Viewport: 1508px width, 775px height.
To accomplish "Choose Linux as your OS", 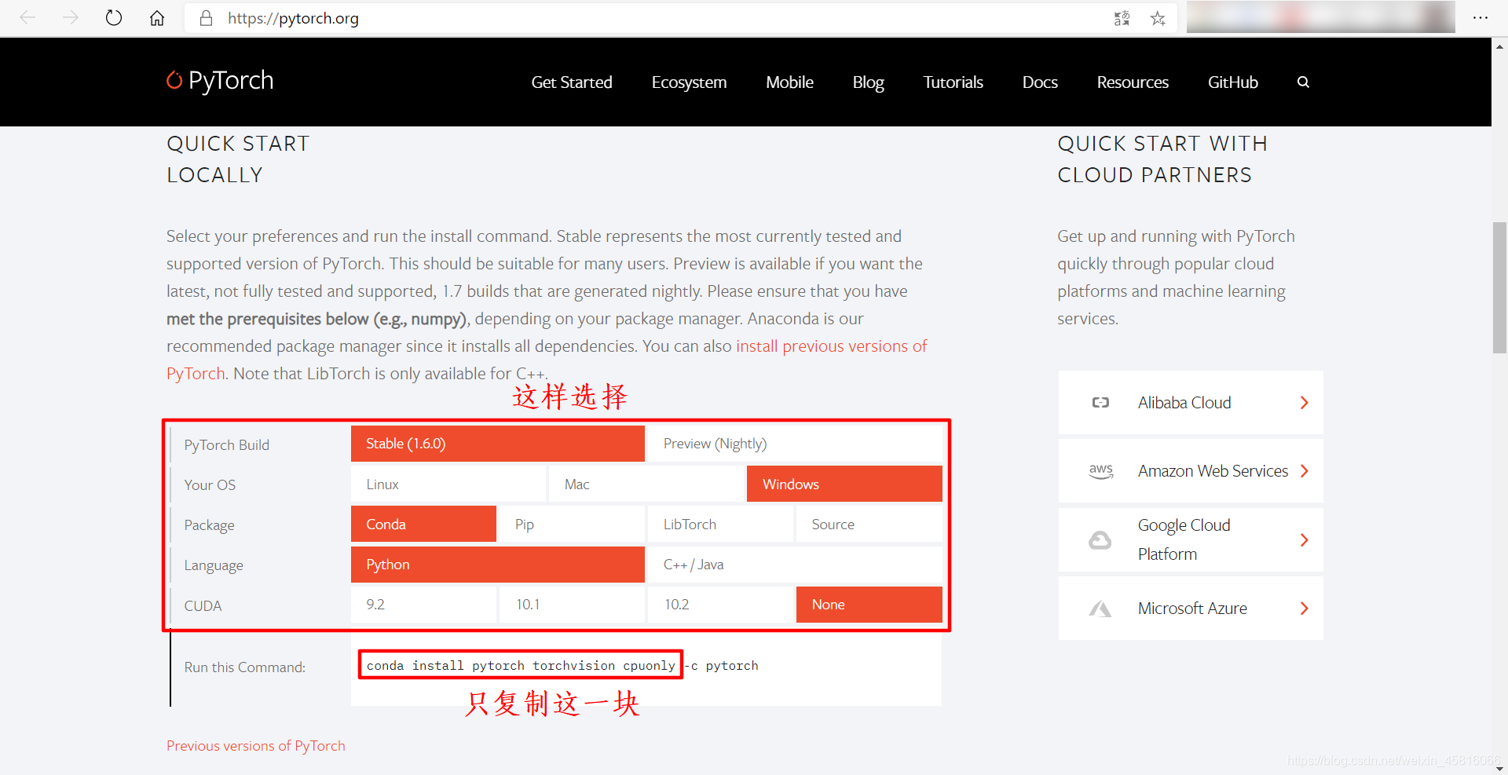I will pos(448,484).
